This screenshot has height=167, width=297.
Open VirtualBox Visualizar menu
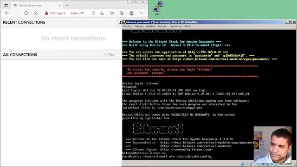[150, 26]
